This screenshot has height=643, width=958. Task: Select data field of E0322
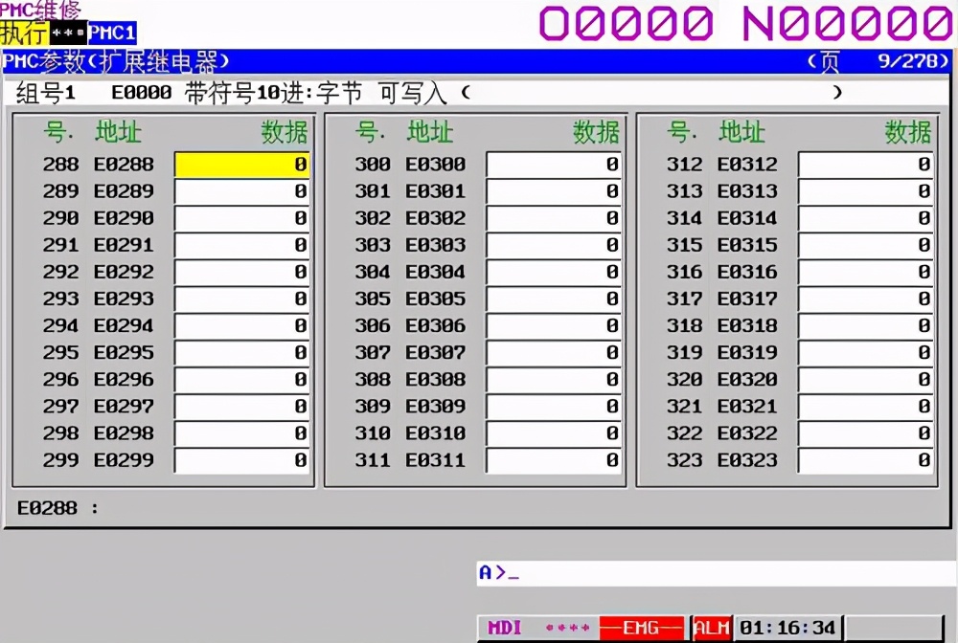point(866,433)
